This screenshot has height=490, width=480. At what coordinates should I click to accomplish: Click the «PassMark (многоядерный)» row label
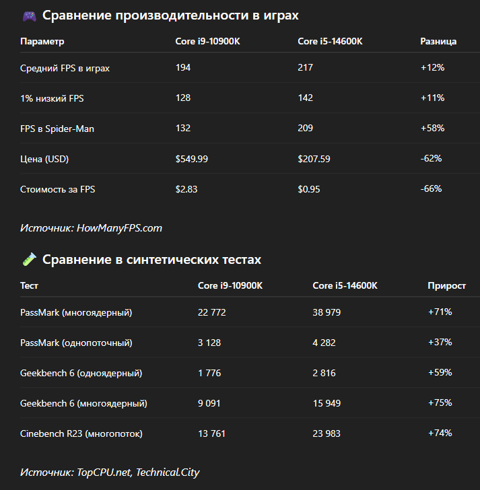coord(76,312)
